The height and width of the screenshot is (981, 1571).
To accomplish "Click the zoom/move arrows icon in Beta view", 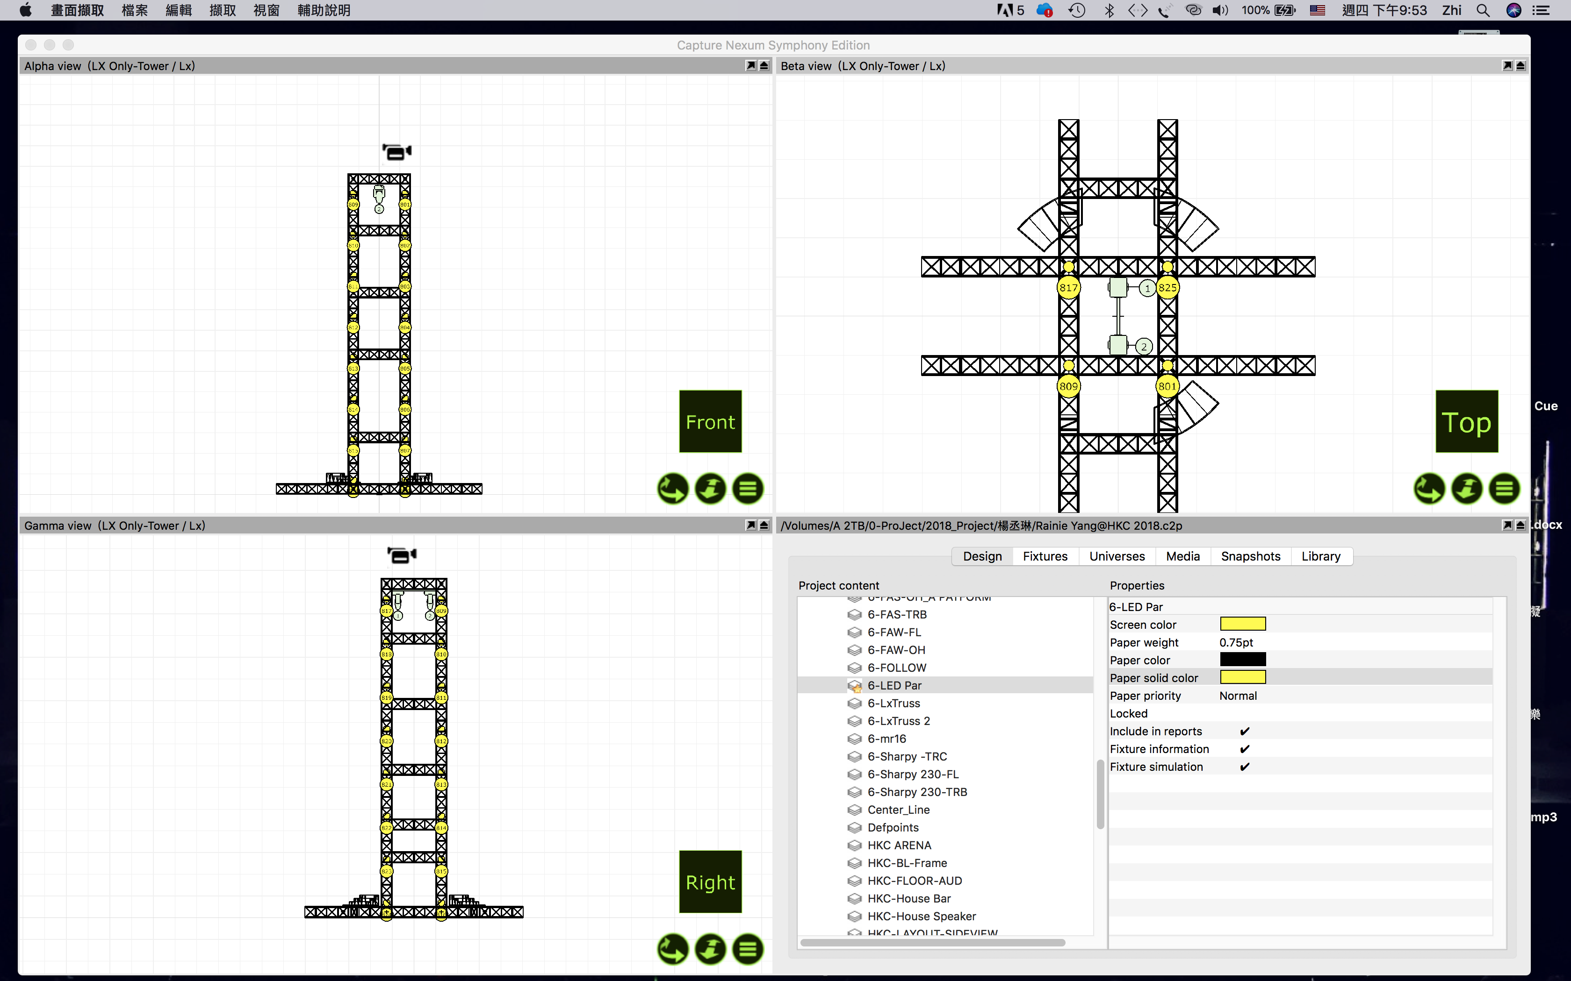I will (1467, 489).
